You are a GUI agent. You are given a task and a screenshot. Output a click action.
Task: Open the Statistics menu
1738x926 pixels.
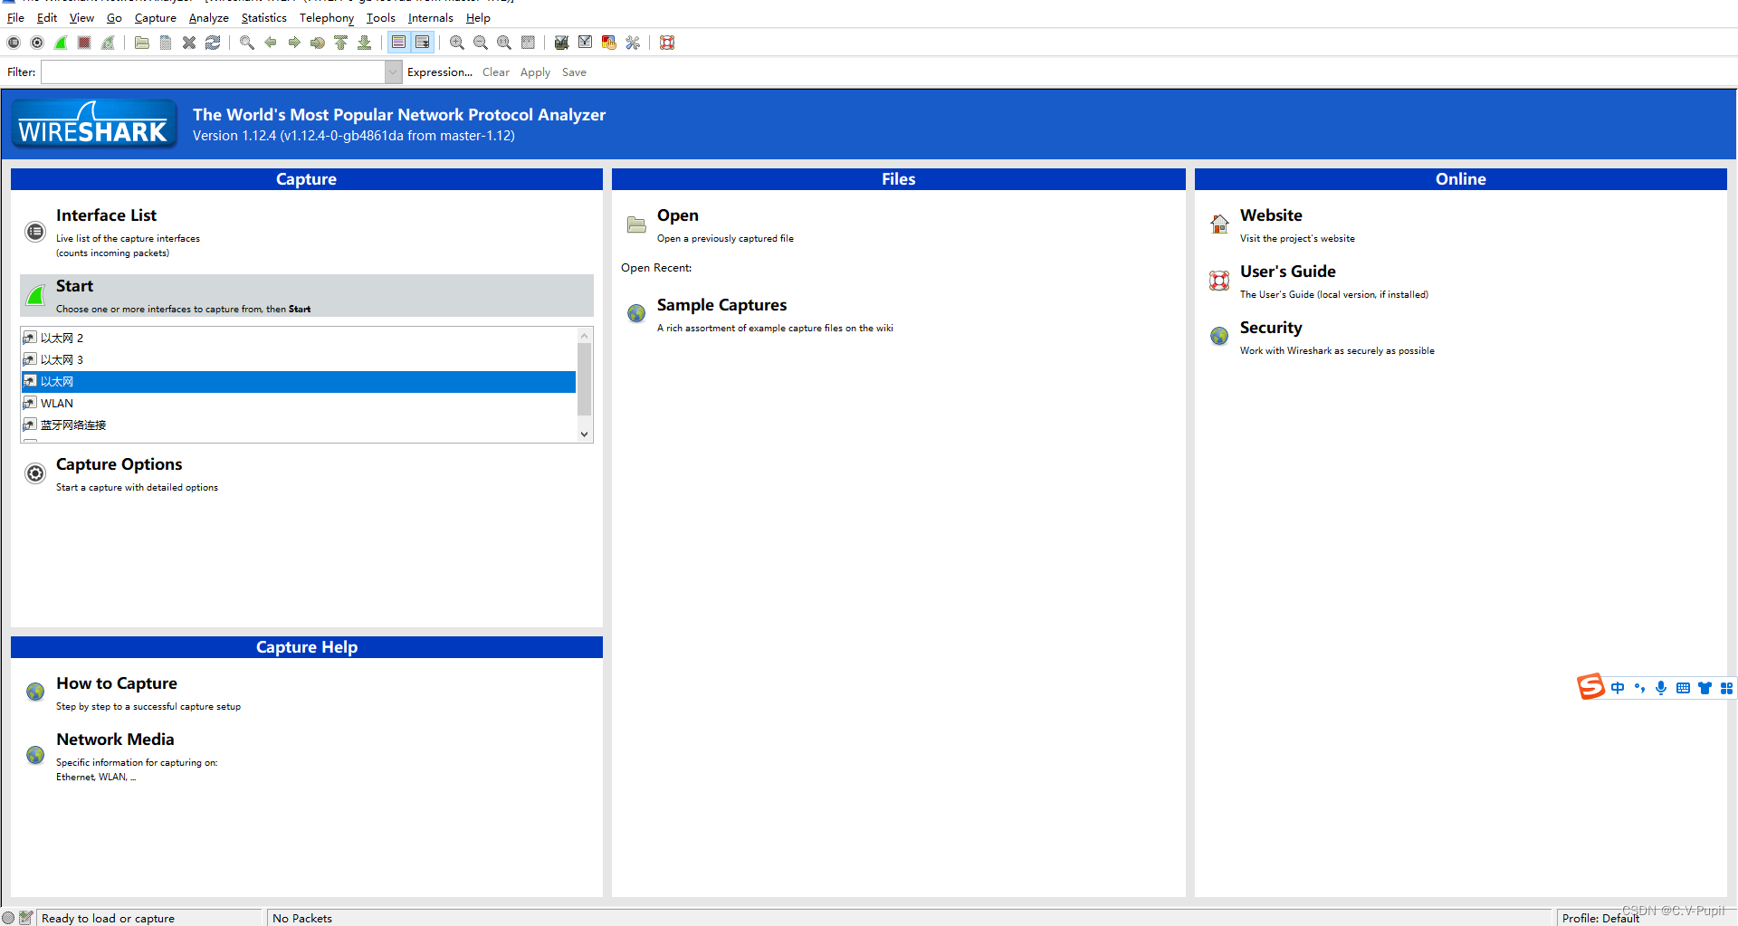pos(263,18)
